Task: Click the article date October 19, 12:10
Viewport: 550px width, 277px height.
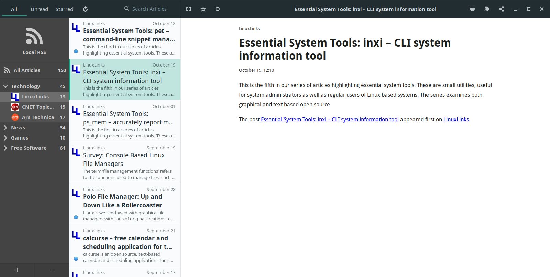Action: [256, 70]
